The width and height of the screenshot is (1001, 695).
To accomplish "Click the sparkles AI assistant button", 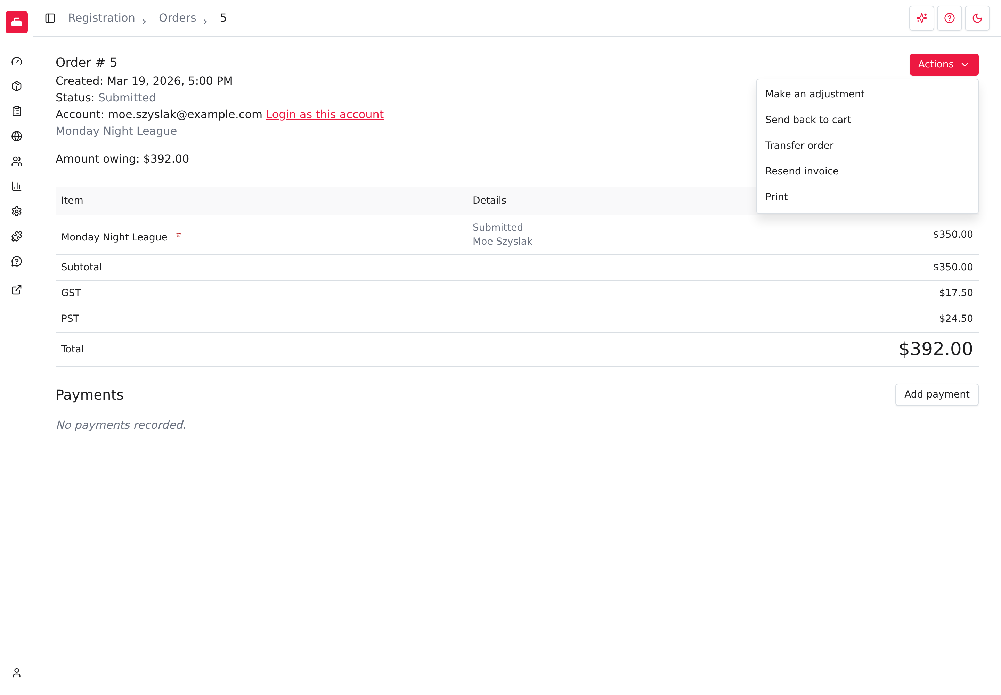I will click(x=922, y=18).
